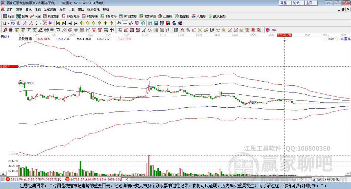Open the 9T四方形 tool

(x=128, y=16)
